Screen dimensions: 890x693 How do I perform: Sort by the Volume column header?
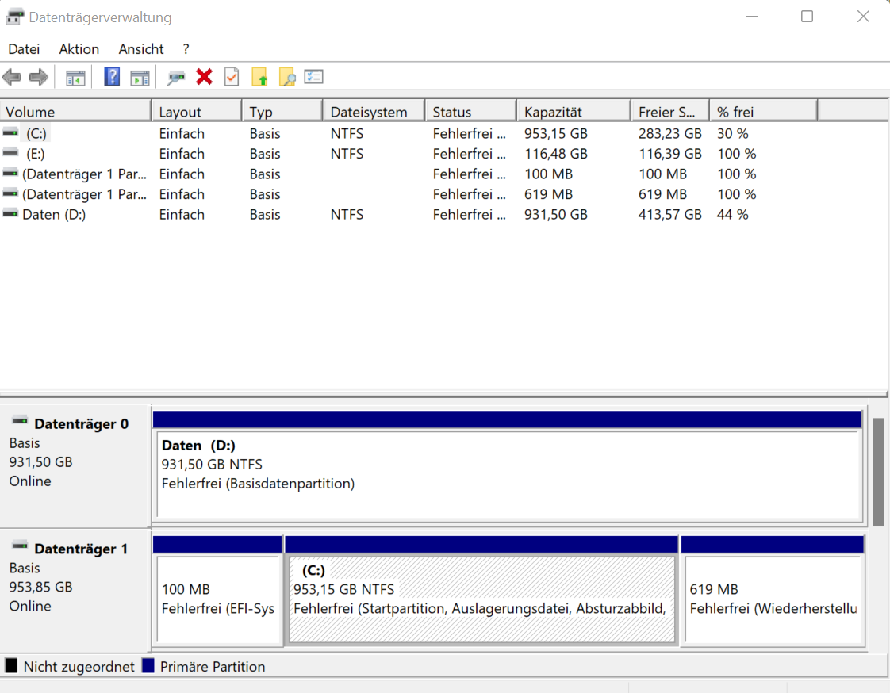(75, 111)
